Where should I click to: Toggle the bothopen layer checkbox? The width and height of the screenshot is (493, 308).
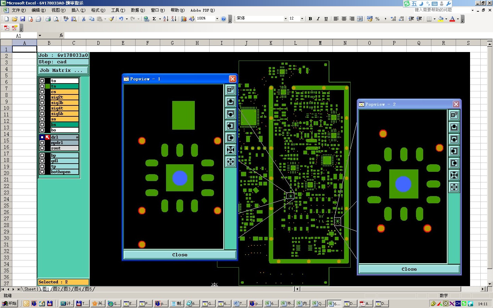pyautogui.click(x=42, y=172)
